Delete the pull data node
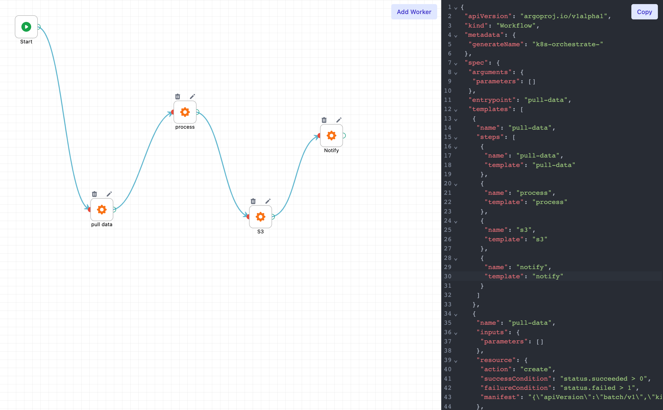The height and width of the screenshot is (410, 663). (94, 194)
